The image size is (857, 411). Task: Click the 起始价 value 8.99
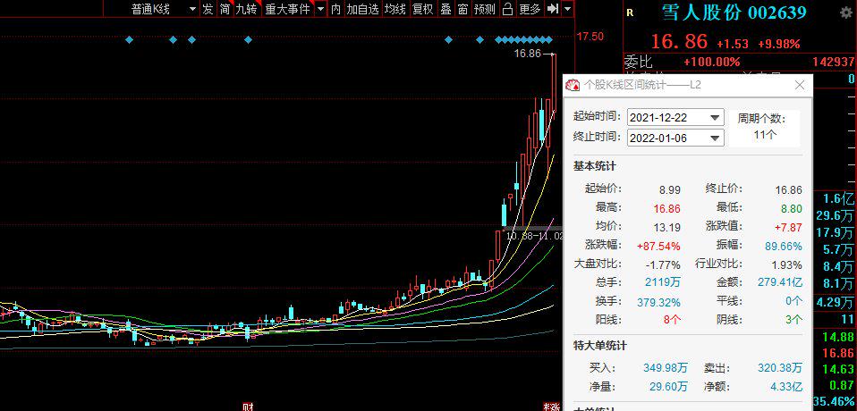670,190
